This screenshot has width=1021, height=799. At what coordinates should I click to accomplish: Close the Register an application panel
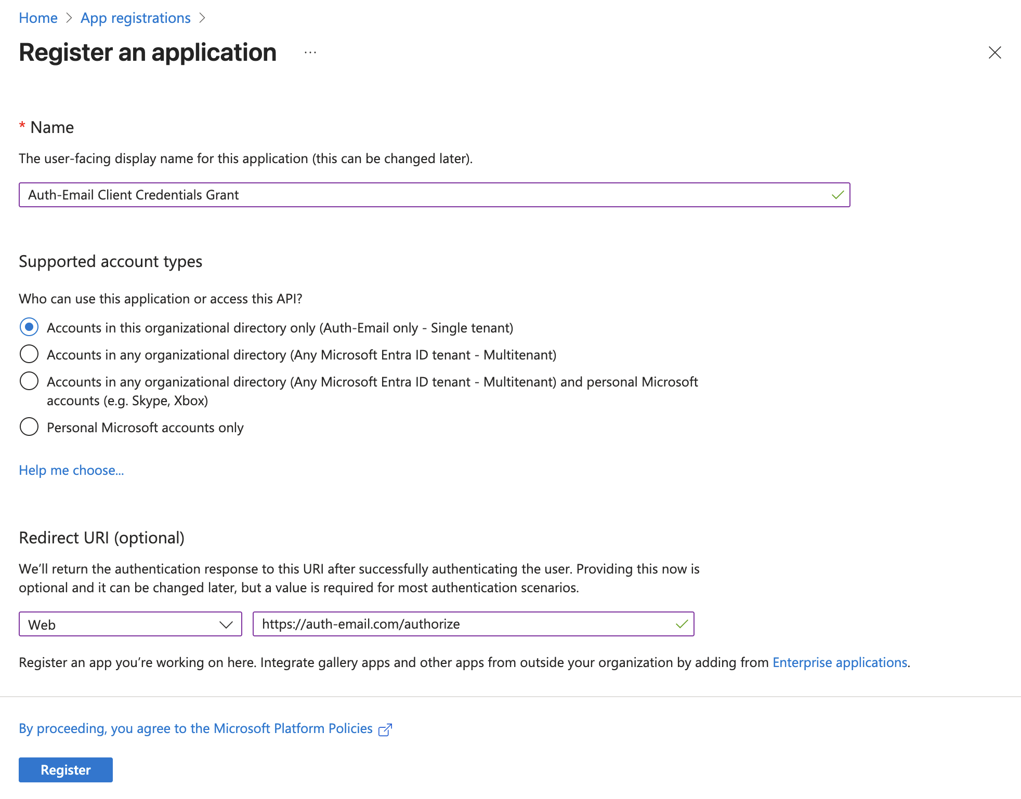coord(994,52)
